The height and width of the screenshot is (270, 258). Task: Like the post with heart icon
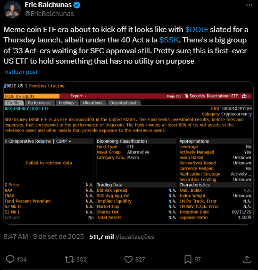click(x=129, y=259)
